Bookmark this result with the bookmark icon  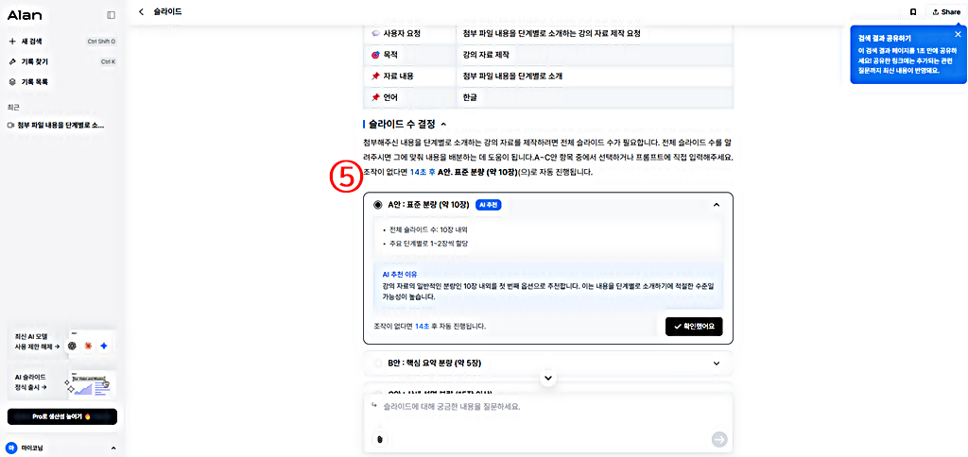click(x=913, y=11)
